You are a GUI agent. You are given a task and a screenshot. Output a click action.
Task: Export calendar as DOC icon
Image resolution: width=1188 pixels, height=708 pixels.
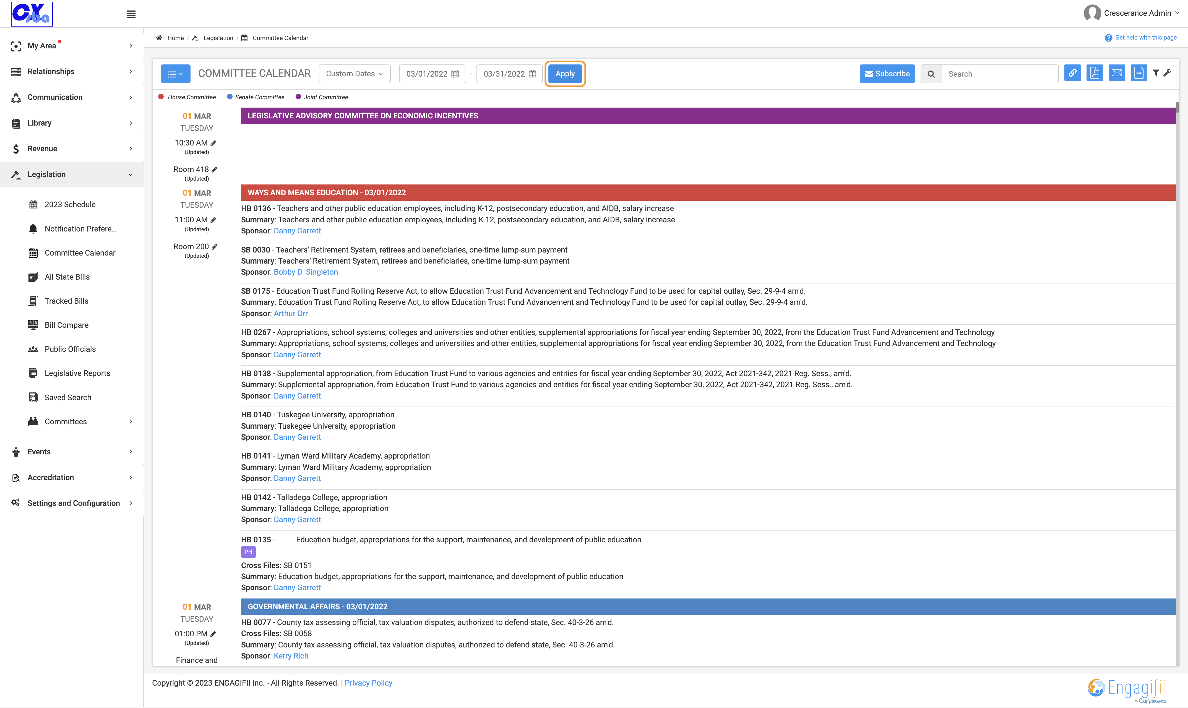click(x=1139, y=73)
